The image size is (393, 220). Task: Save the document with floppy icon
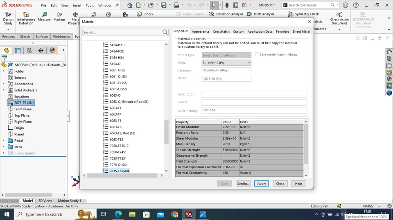pos(164,5)
